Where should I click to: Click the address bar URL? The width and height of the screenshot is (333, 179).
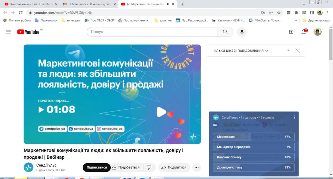[63, 12]
